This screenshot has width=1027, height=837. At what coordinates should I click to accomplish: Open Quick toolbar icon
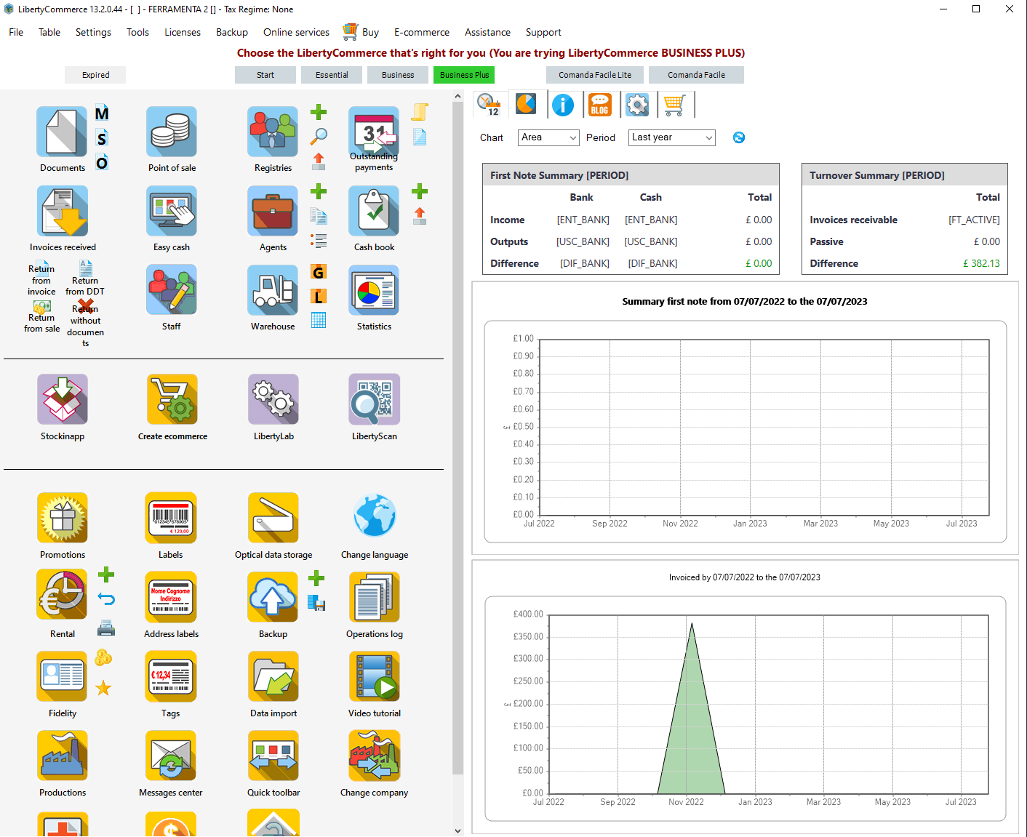[273, 756]
